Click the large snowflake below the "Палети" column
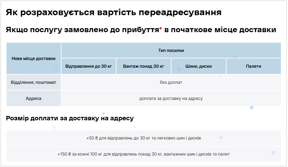Image resolution: width=288 pixels, height=167 pixels. 252,108
